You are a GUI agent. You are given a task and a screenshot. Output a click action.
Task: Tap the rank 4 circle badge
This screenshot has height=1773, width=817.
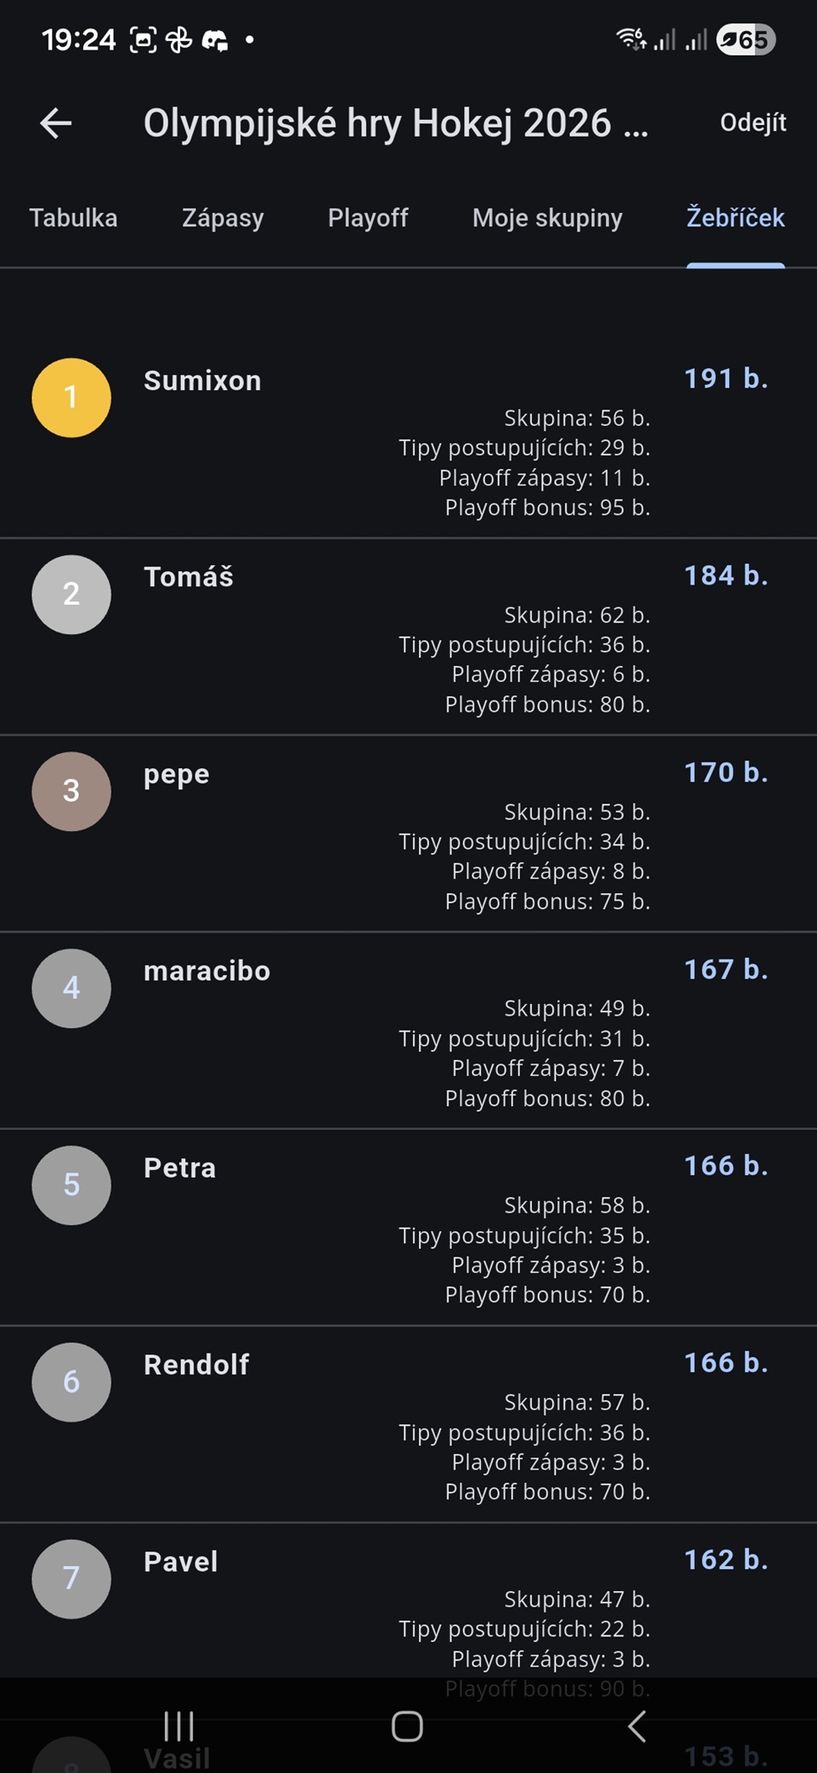(x=71, y=988)
